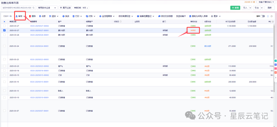The image size is (277, 127).
Task: Click the 复制为采购入库单 document icon
Action: [190, 16]
